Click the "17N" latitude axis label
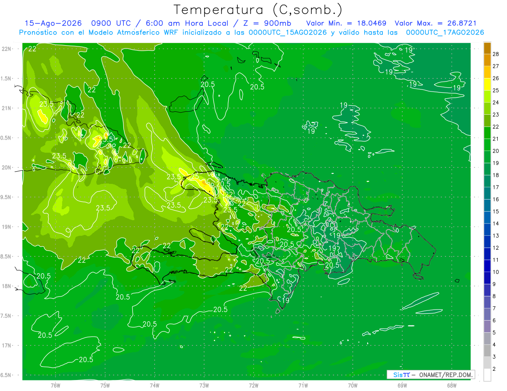Viewport: 507px width, 391px height. click(6, 345)
